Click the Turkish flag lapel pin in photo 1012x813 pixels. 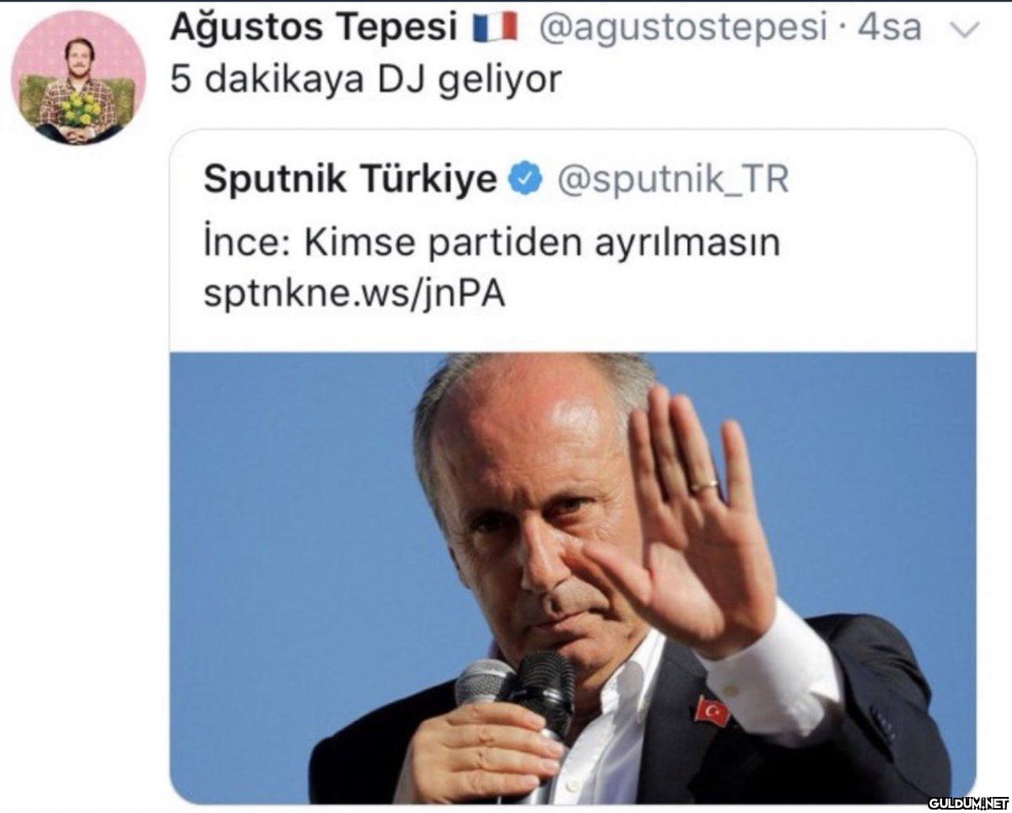coord(711,710)
